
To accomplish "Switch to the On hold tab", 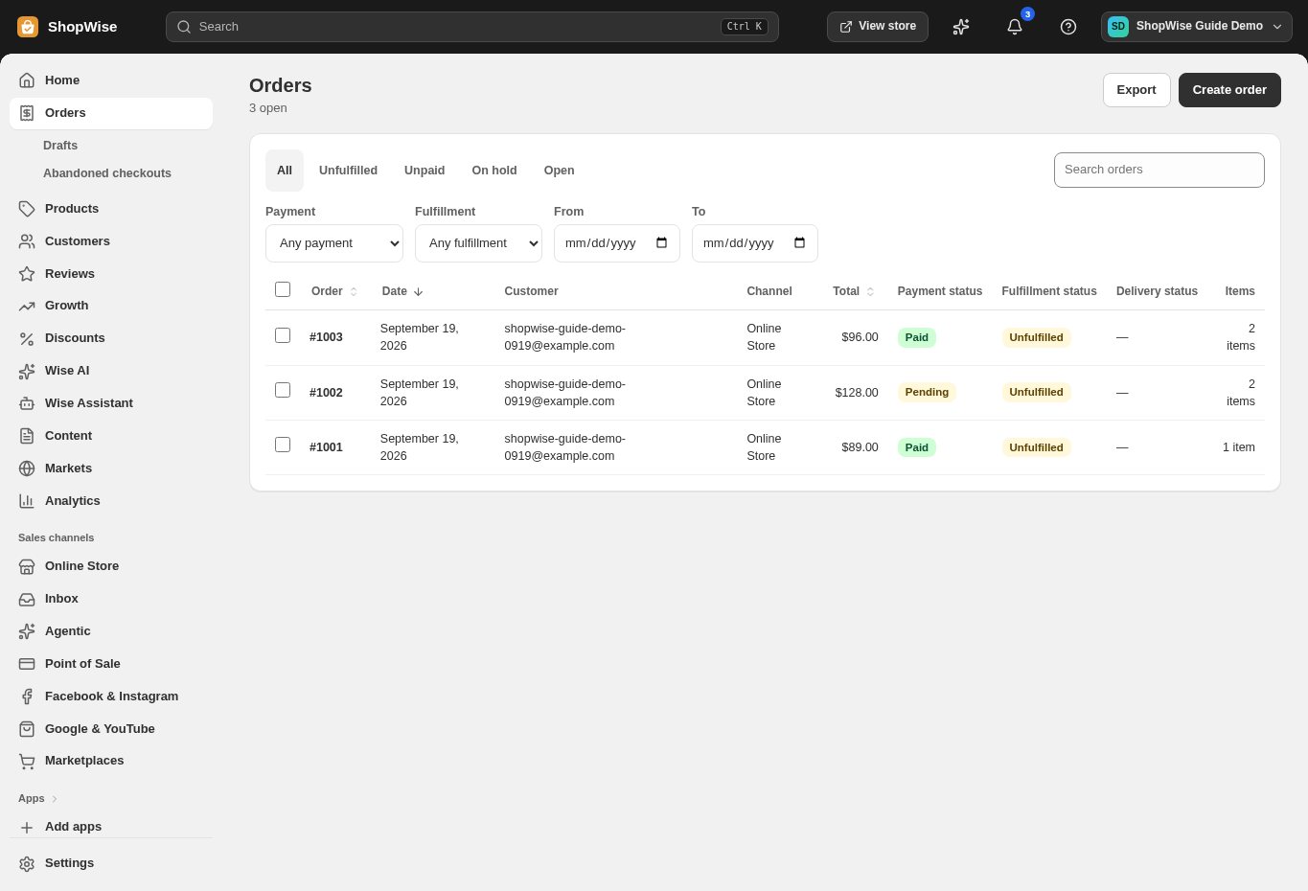I will coord(494,171).
